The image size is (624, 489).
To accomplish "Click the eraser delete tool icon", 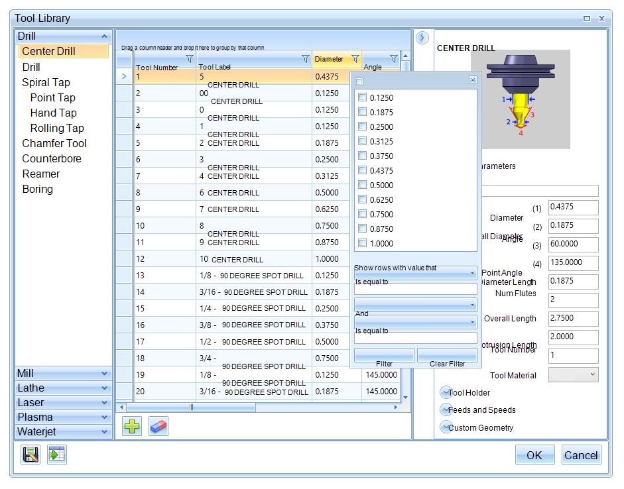I will [158, 426].
